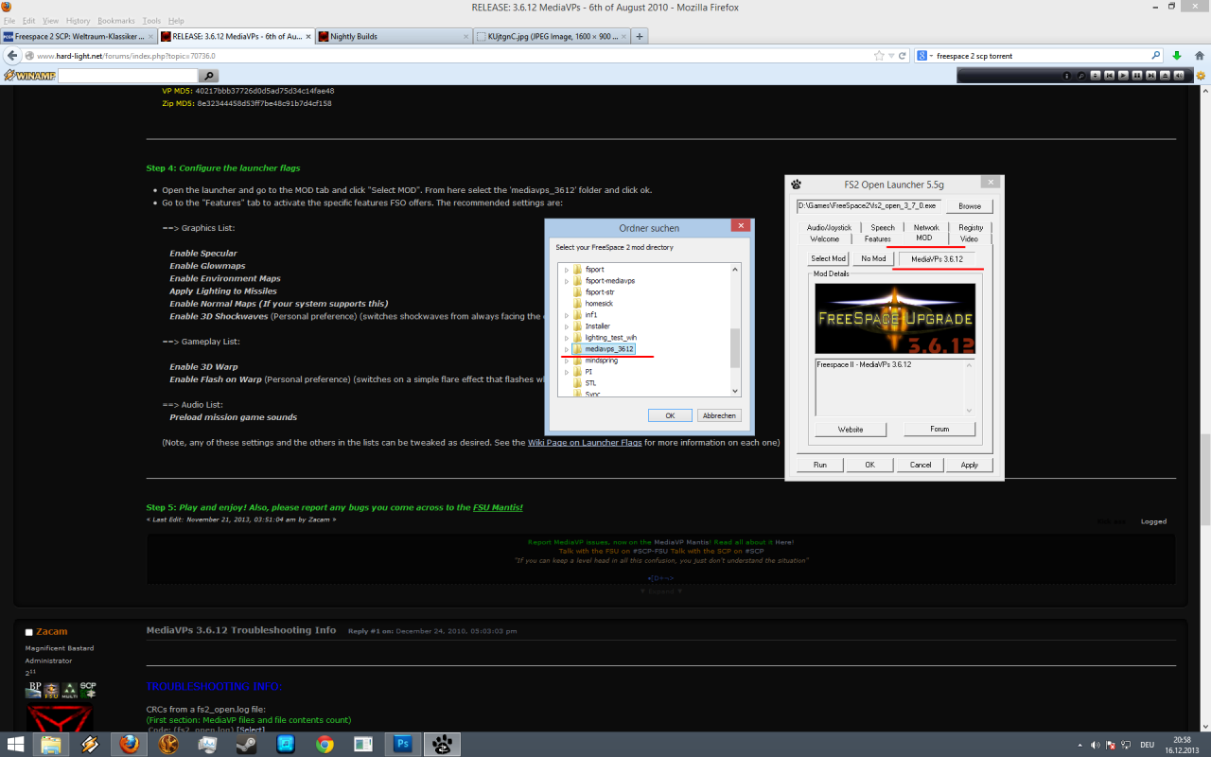Open File Explorer from the taskbar
Image resolution: width=1211 pixels, height=757 pixels.
pyautogui.click(x=50, y=745)
